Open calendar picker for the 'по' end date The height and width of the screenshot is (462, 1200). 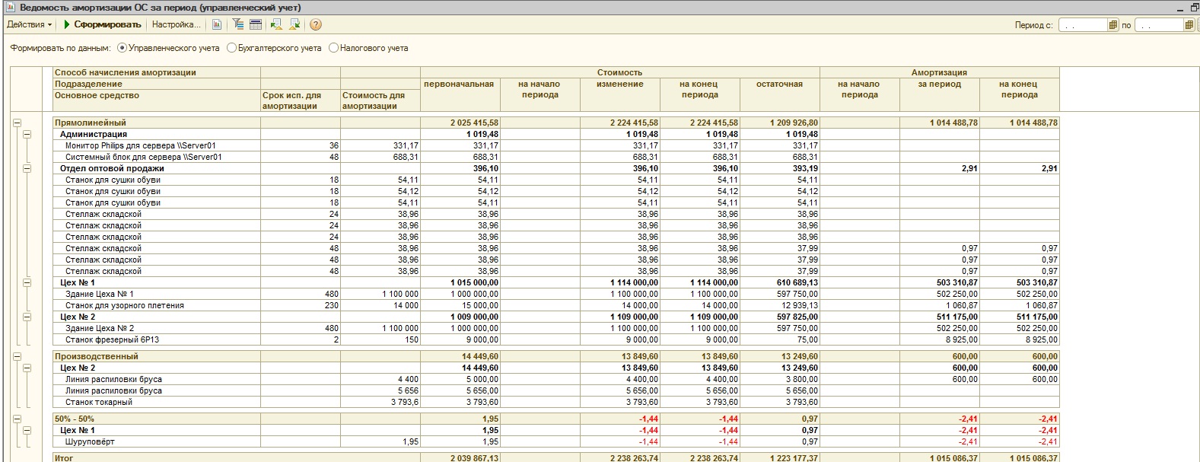1189,25
